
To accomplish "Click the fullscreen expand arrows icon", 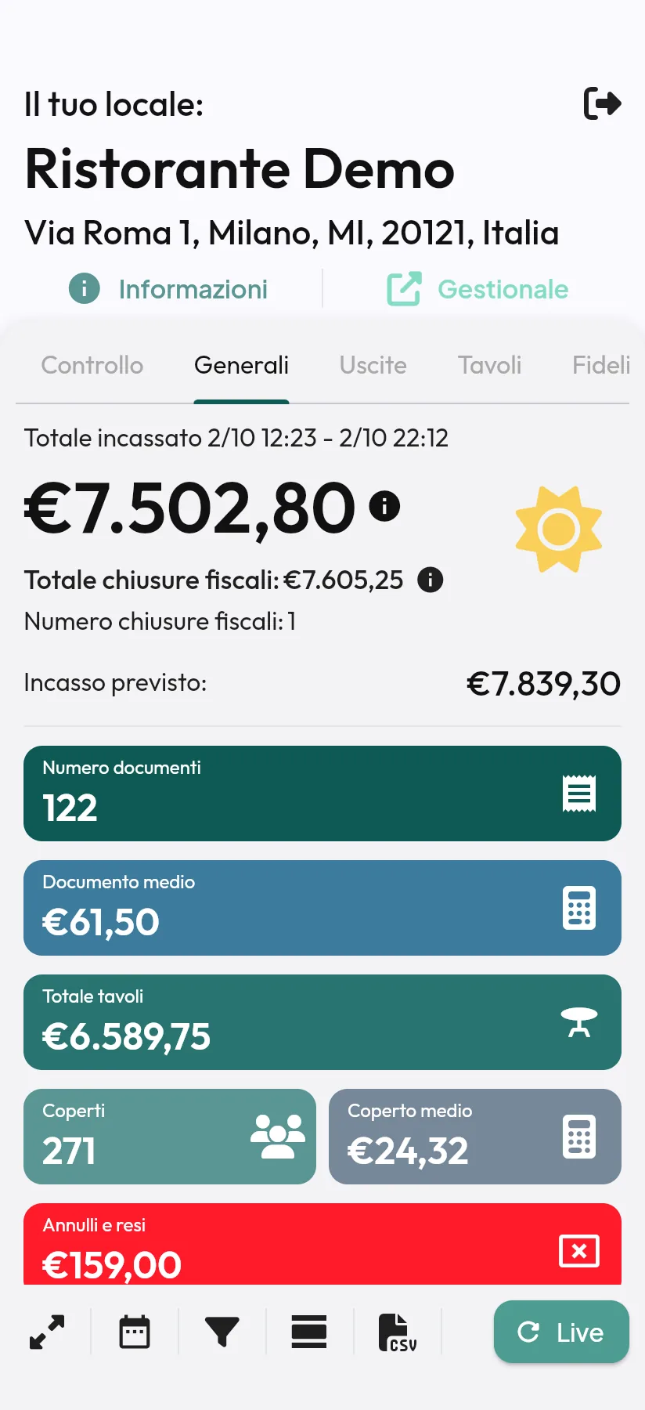I will 47,1332.
